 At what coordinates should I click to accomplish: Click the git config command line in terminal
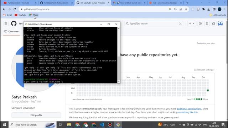pos(43,82)
